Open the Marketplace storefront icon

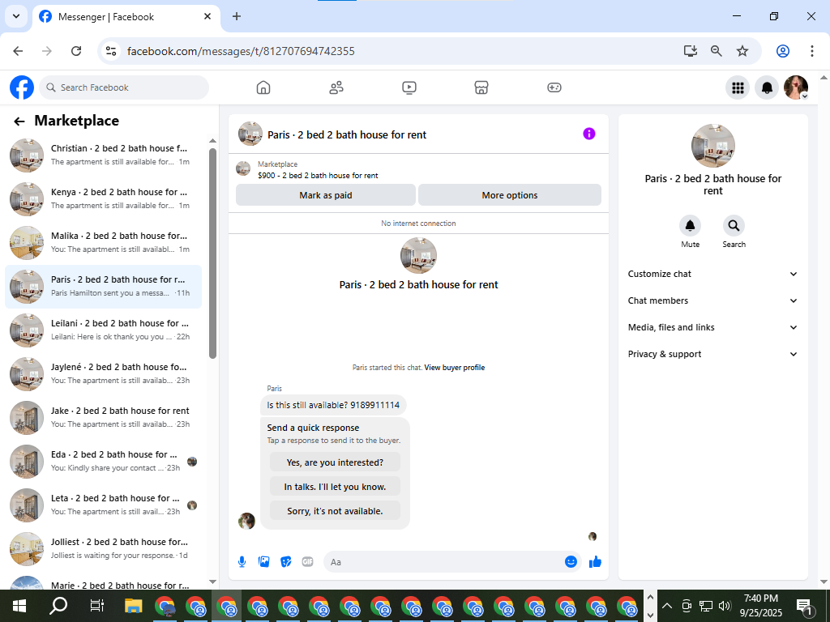(481, 87)
